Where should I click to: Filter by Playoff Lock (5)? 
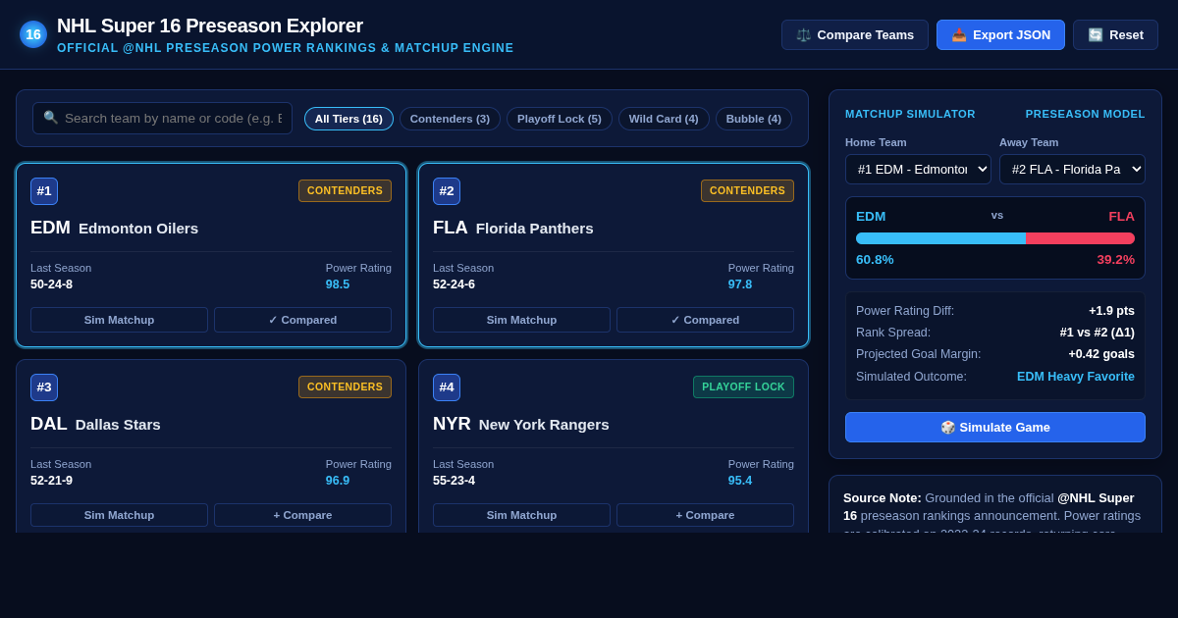pyautogui.click(x=560, y=119)
